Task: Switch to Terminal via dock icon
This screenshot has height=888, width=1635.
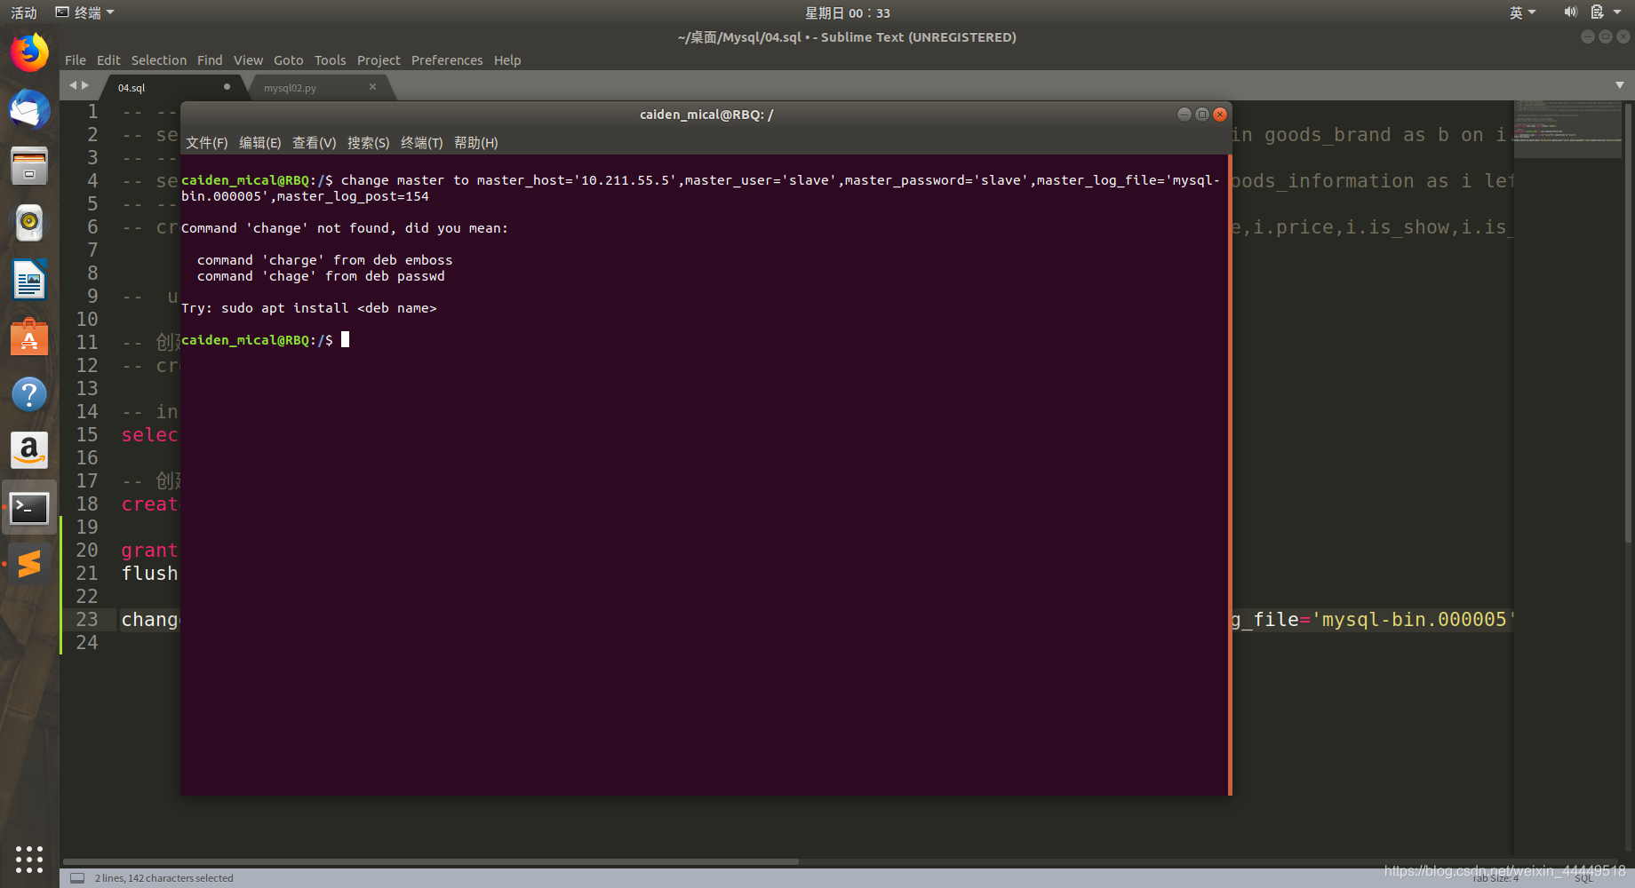Action: pos(29,508)
